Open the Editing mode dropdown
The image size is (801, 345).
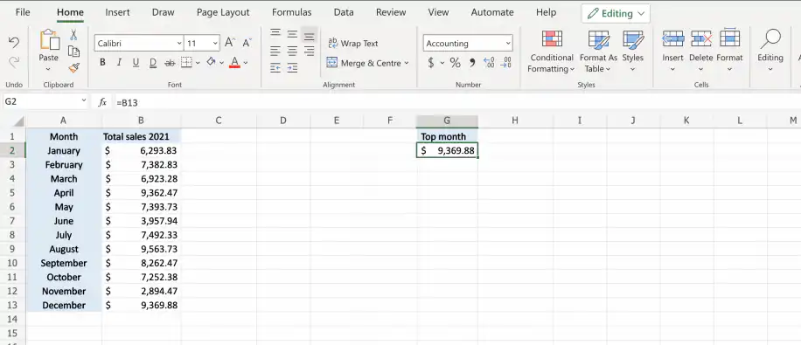pyautogui.click(x=616, y=14)
